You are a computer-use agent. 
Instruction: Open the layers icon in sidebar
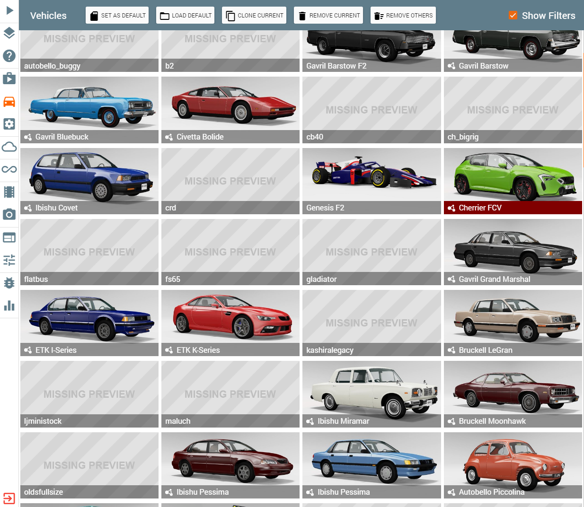9,33
